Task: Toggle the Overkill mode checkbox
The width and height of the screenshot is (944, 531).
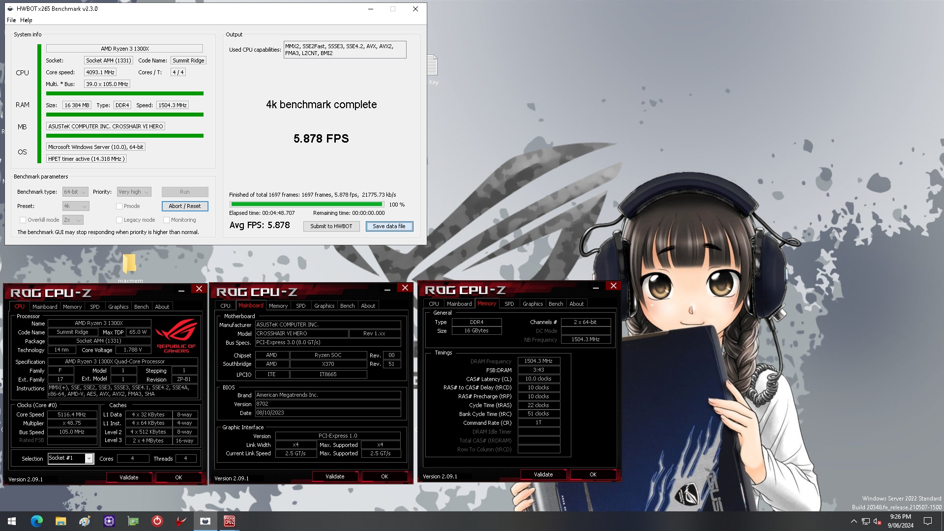Action: pyautogui.click(x=23, y=220)
